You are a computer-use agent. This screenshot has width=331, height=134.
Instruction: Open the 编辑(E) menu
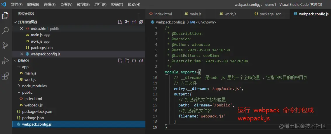click(x=33, y=4)
